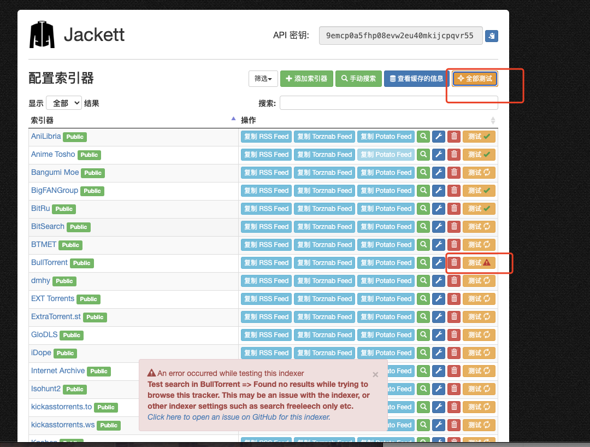This screenshot has height=447, width=590.
Task: Expand the 显示 results count dropdown
Action: 64,103
